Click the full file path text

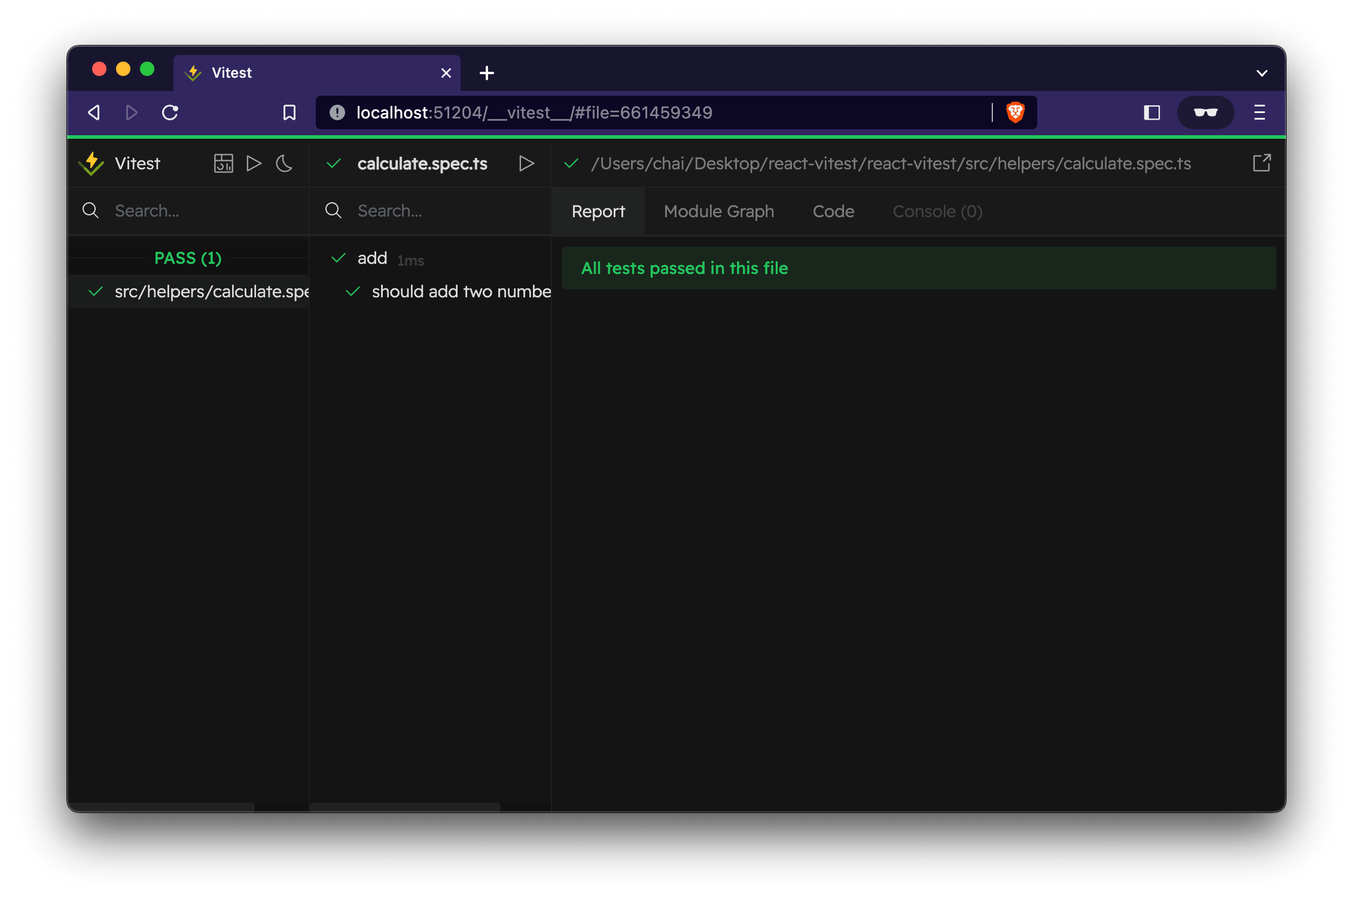pyautogui.click(x=891, y=163)
